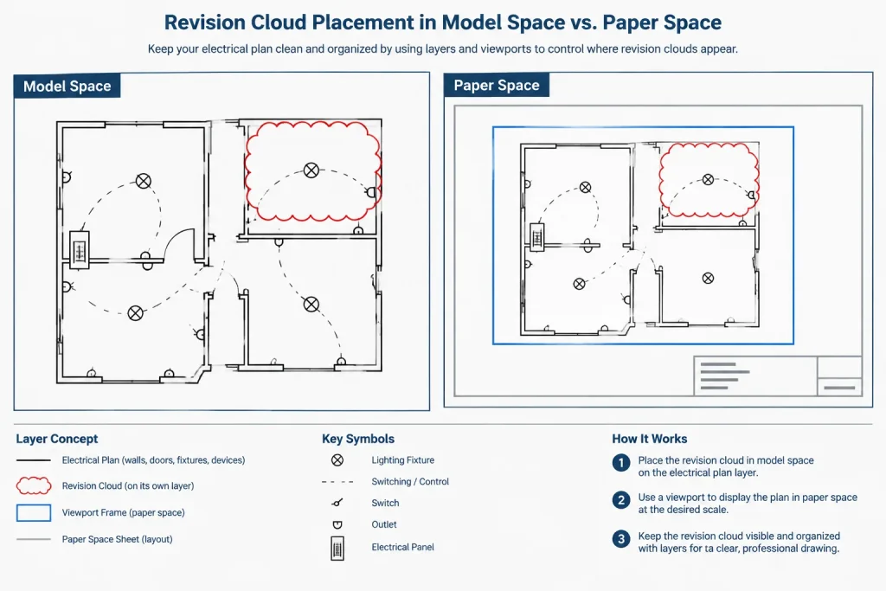Click 'Paper Space Sheet (layout)' text
Viewport: 886px width, 591px height.
[x=118, y=540]
